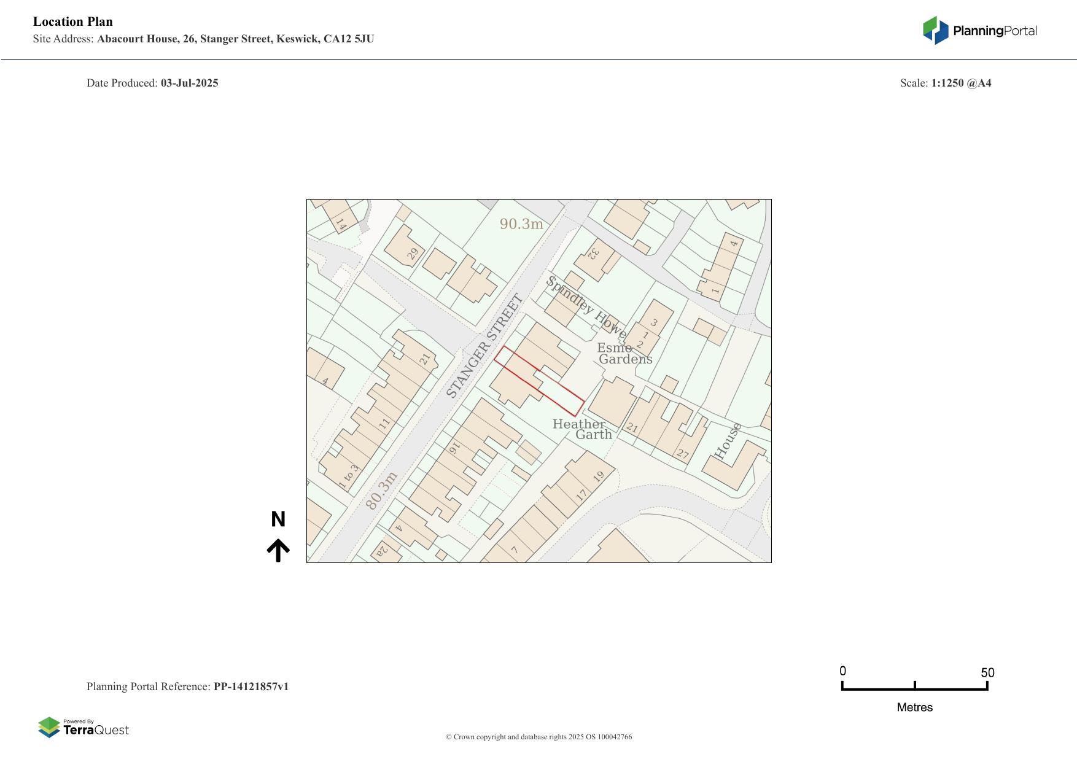Click the Crown copyright notice
The image size is (1077, 762).
point(538,737)
